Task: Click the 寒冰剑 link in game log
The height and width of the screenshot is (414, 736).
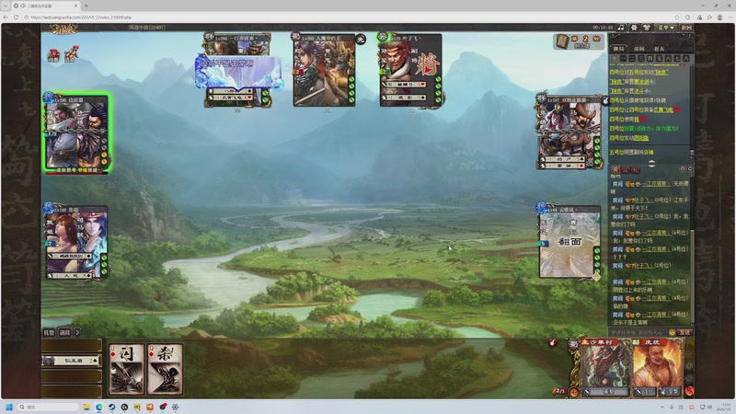Action: 641,82
